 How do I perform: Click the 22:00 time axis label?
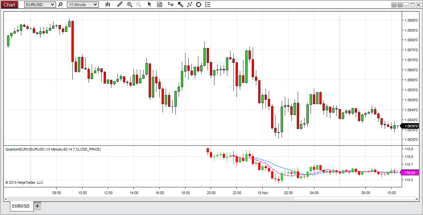237,193
